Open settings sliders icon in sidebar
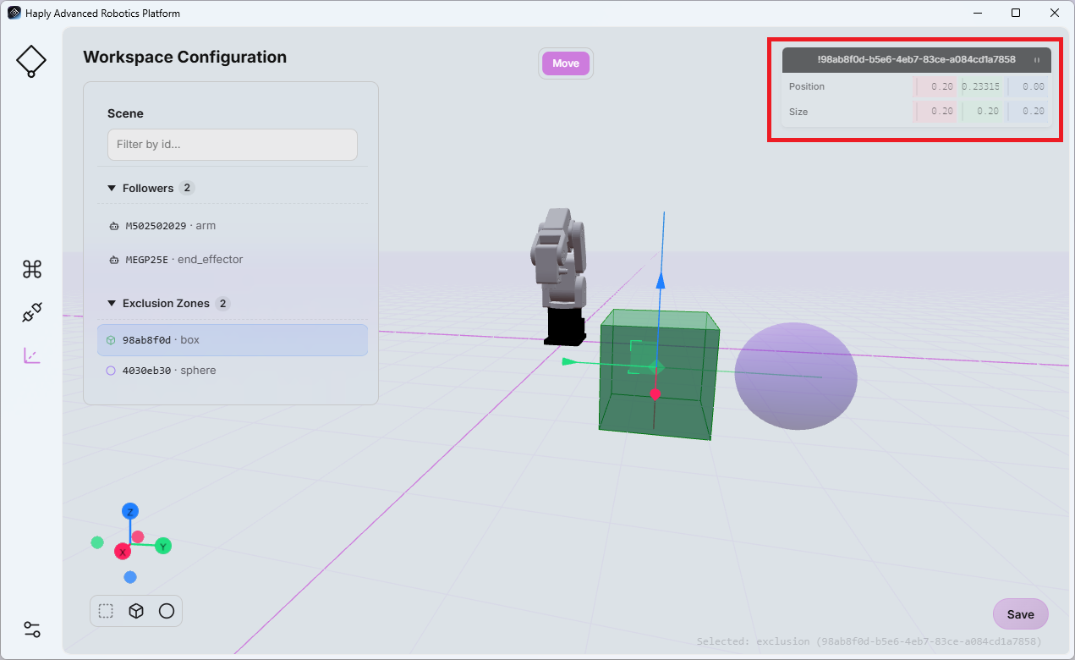 32,630
